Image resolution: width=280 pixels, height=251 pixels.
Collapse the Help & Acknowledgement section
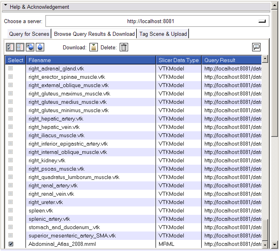(x=6, y=6)
